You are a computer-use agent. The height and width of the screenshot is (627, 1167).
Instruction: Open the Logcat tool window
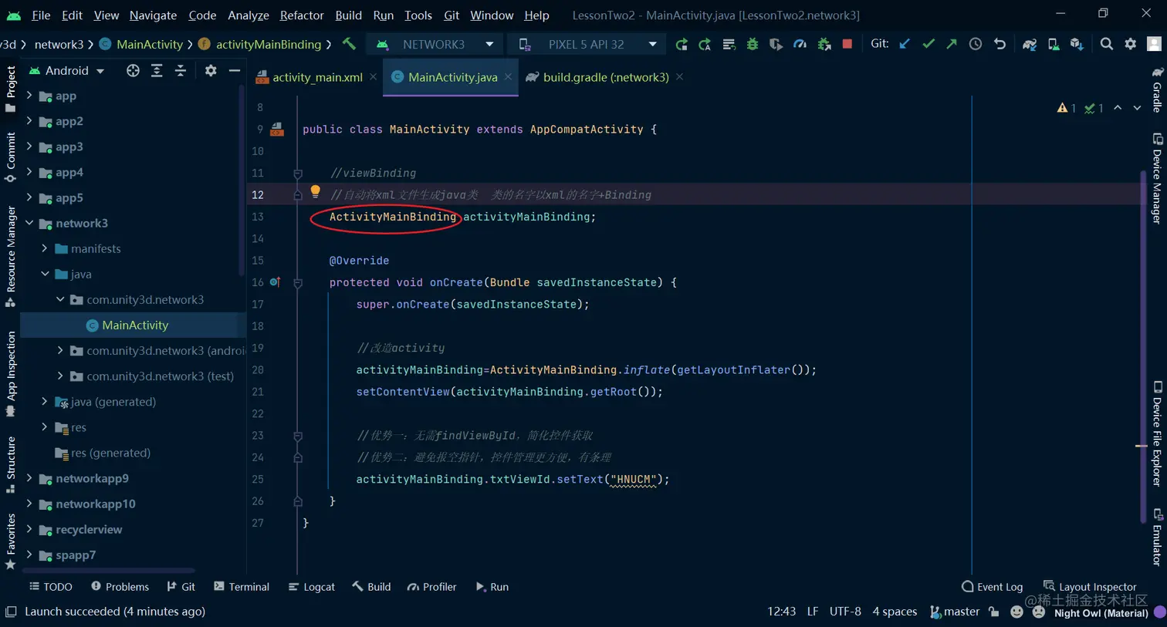click(x=311, y=587)
